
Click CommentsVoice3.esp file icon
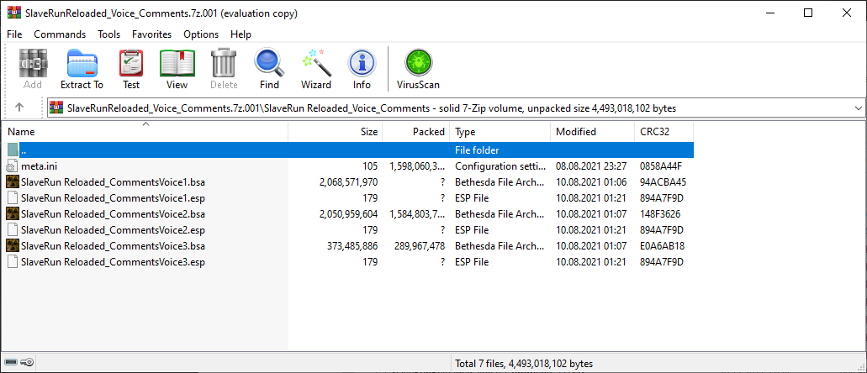13,262
